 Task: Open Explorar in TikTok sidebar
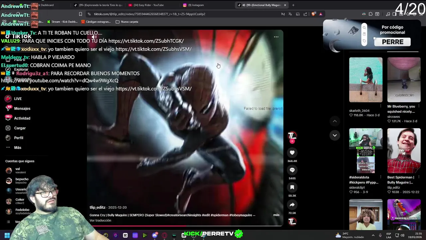click(x=17, y=69)
